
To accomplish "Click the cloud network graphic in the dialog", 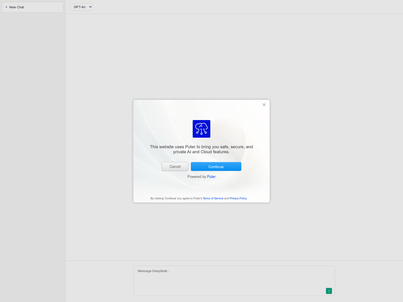I will (201, 129).
